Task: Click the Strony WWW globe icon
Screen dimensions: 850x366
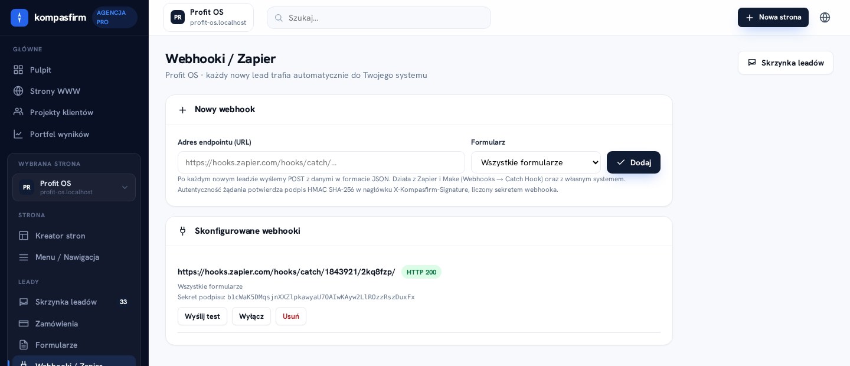Action: 18,91
